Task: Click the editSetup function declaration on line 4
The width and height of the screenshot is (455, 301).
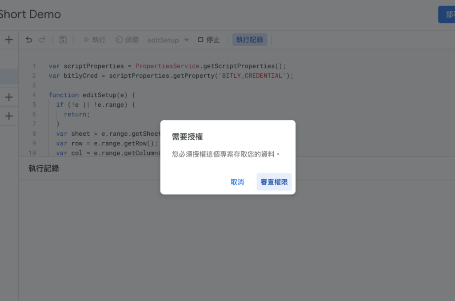Action: [x=92, y=95]
